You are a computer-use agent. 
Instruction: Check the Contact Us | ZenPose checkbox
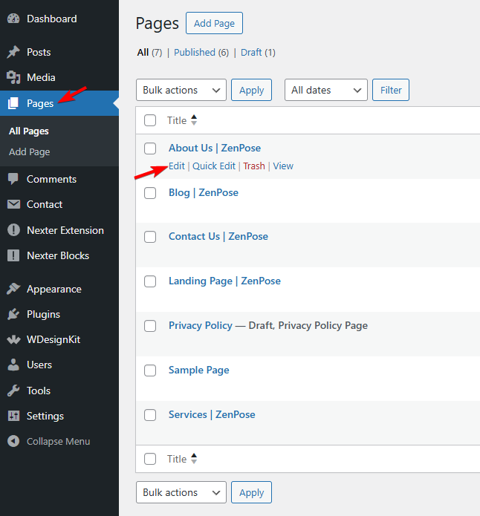(x=150, y=237)
